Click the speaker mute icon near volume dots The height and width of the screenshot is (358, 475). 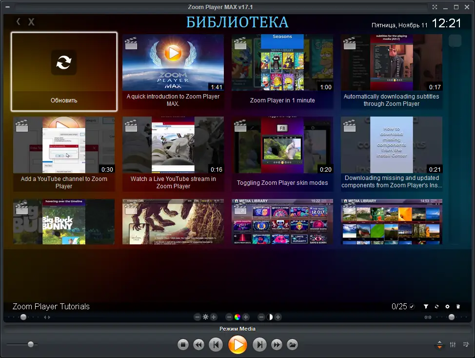click(428, 317)
